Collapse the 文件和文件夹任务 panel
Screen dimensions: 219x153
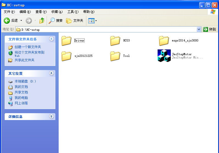click(x=51, y=39)
